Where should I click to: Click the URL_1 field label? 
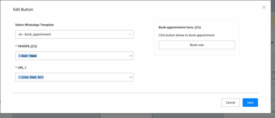click(x=23, y=68)
